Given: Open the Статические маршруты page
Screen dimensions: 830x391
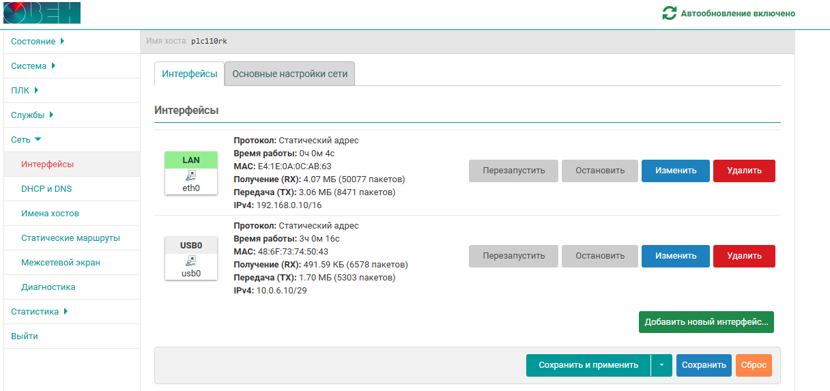Looking at the screenshot, I should [x=72, y=238].
